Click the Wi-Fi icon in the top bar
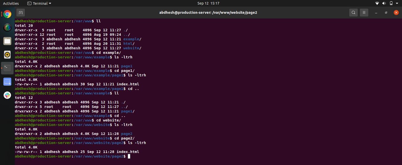402x165 pixels. (377, 3)
